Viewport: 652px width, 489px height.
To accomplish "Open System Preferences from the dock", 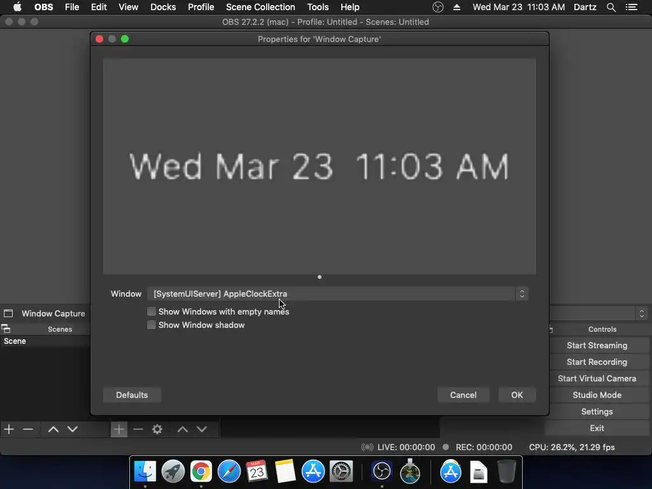I will point(341,471).
